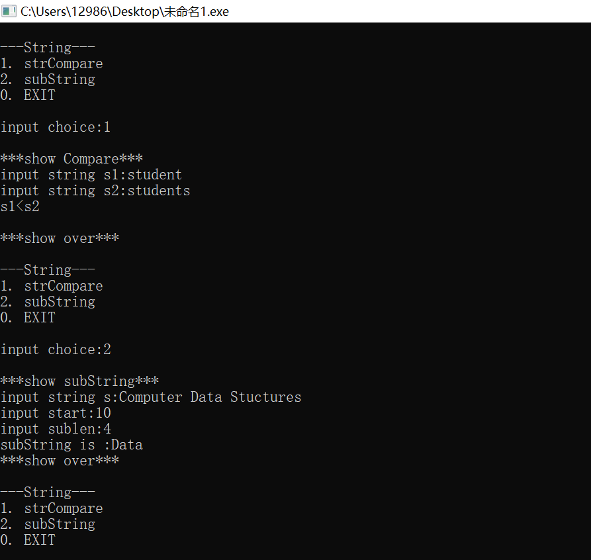Click the last '2. subString' menu line
The width and height of the screenshot is (591, 560).
48,524
